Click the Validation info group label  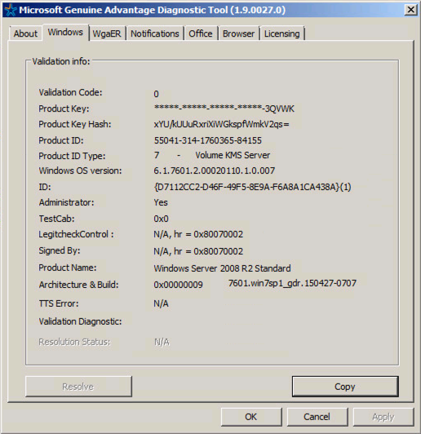(61, 61)
